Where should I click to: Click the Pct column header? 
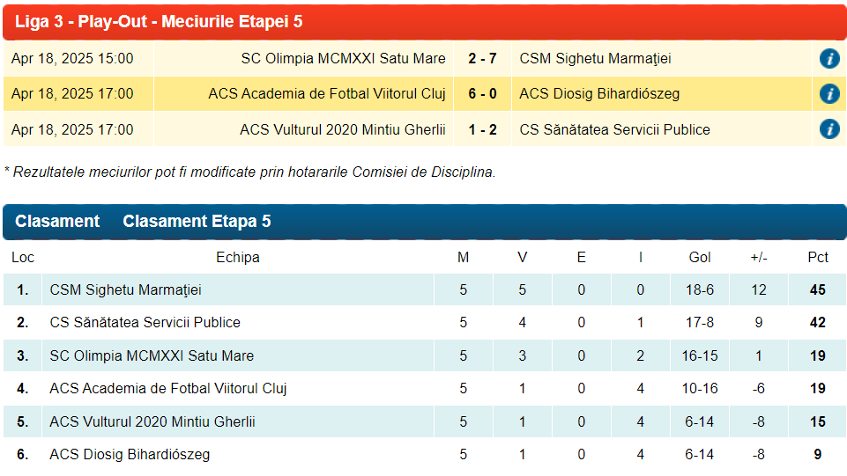[x=818, y=258]
